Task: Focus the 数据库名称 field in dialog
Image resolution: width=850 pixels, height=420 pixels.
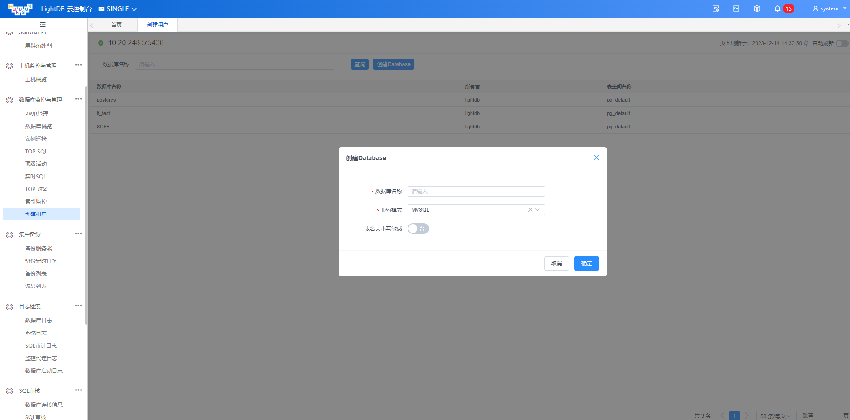Action: coord(476,191)
